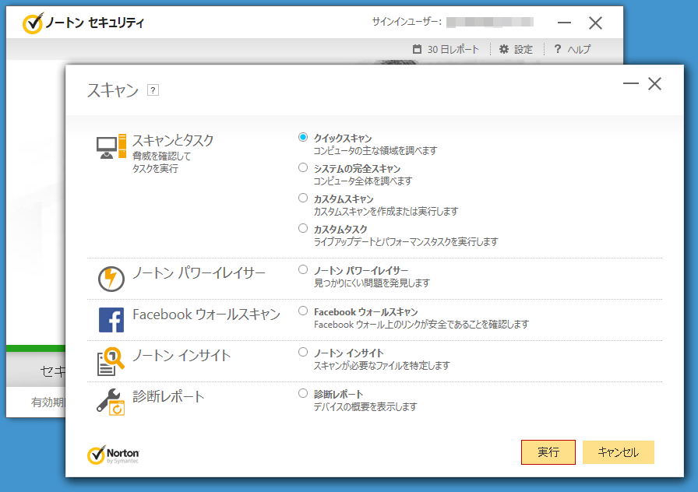The image size is (698, 492).
Task: Click the ノートン インサイト section heading
Action: pyautogui.click(x=182, y=356)
